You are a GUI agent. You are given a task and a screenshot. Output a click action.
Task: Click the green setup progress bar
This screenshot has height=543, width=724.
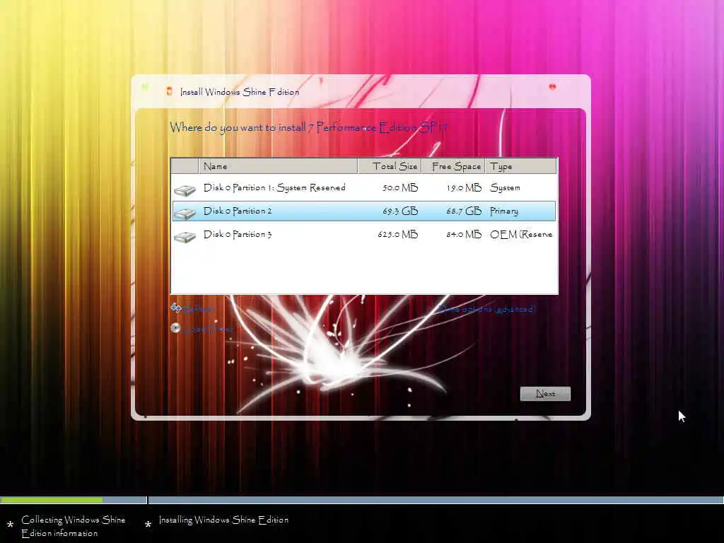click(x=52, y=500)
